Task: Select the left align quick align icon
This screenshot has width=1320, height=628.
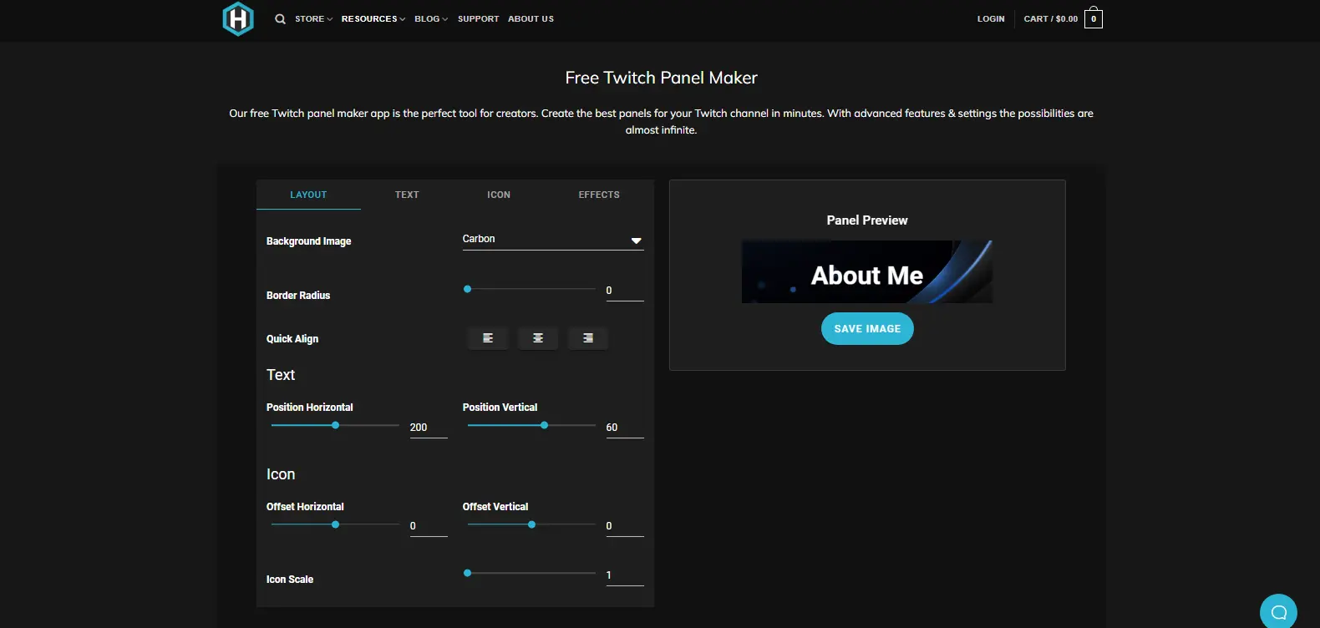Action: (x=488, y=338)
